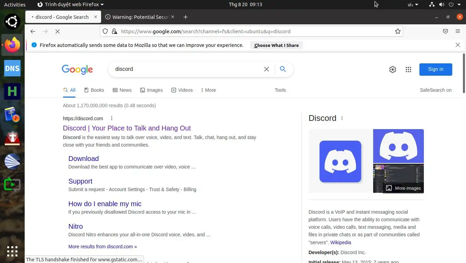Open SafeSearch on setting

[x=436, y=90]
